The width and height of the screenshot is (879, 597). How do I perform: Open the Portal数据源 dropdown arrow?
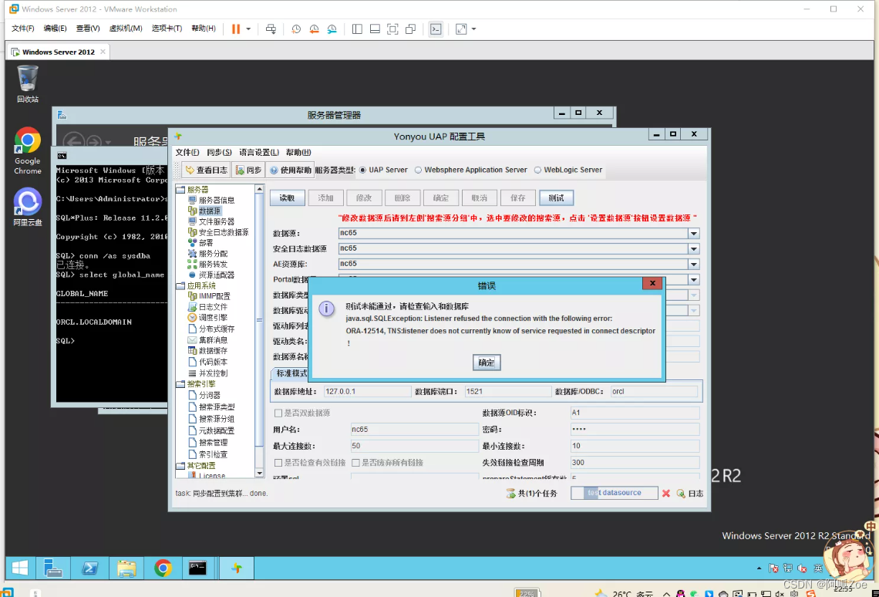694,280
